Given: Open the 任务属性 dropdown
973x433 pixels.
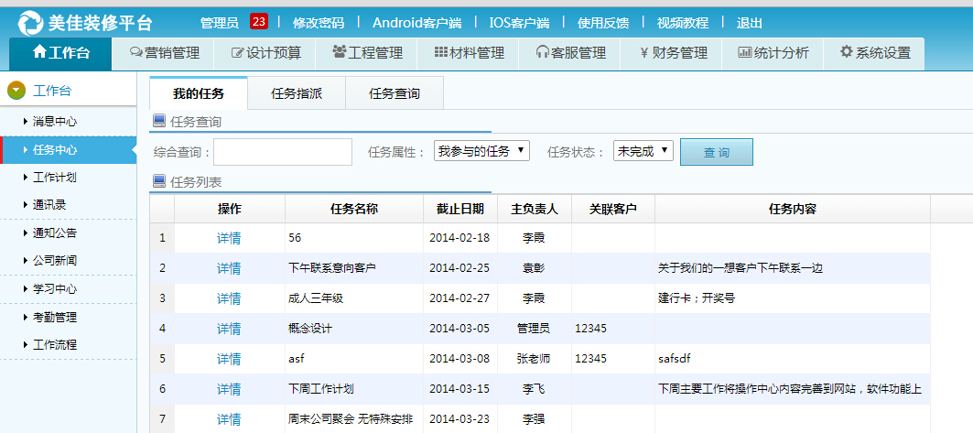Looking at the screenshot, I should tap(481, 151).
